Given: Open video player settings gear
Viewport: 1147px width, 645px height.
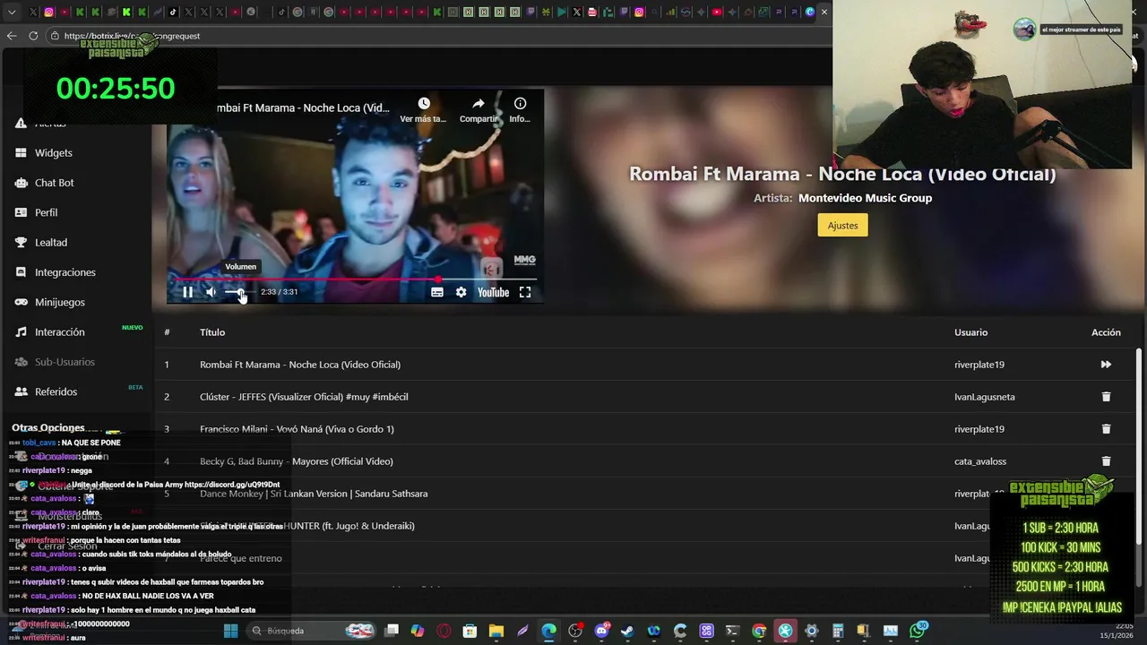Looking at the screenshot, I should pyautogui.click(x=461, y=292).
